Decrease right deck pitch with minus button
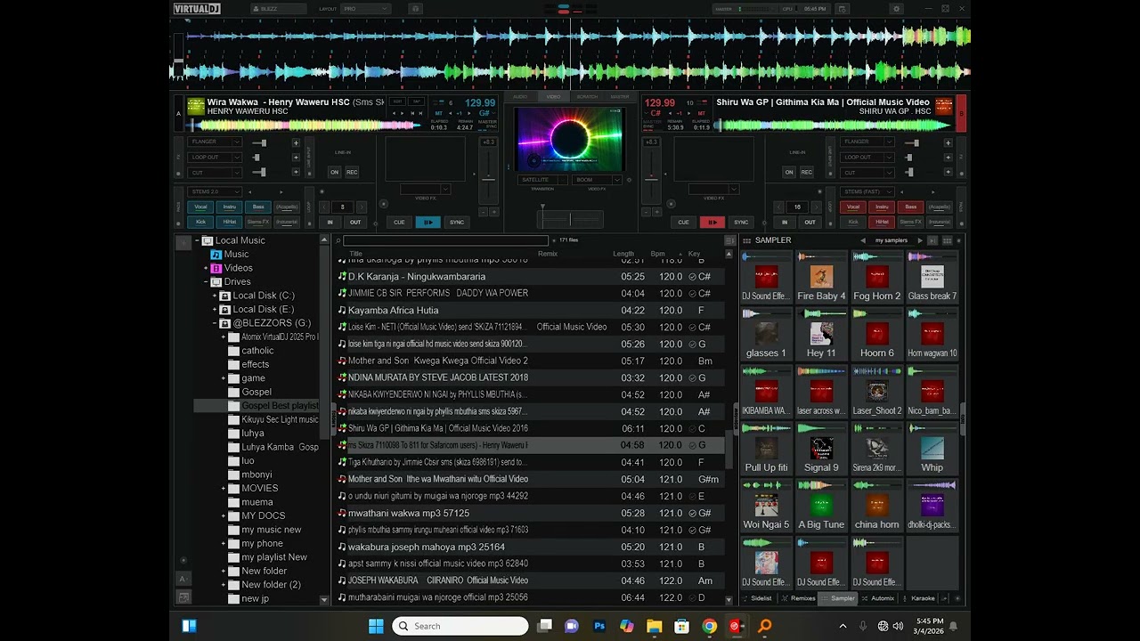Screen dimensions: 1140x641 tap(647, 212)
